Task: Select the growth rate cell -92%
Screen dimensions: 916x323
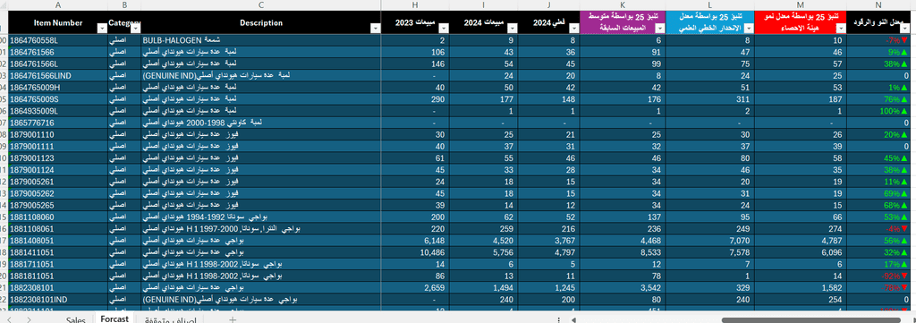Action: point(878,275)
